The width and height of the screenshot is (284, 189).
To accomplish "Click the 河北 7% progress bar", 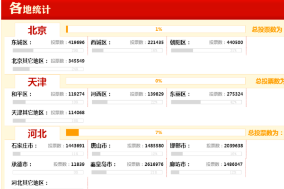I will pyautogui.click(x=155, y=132).
